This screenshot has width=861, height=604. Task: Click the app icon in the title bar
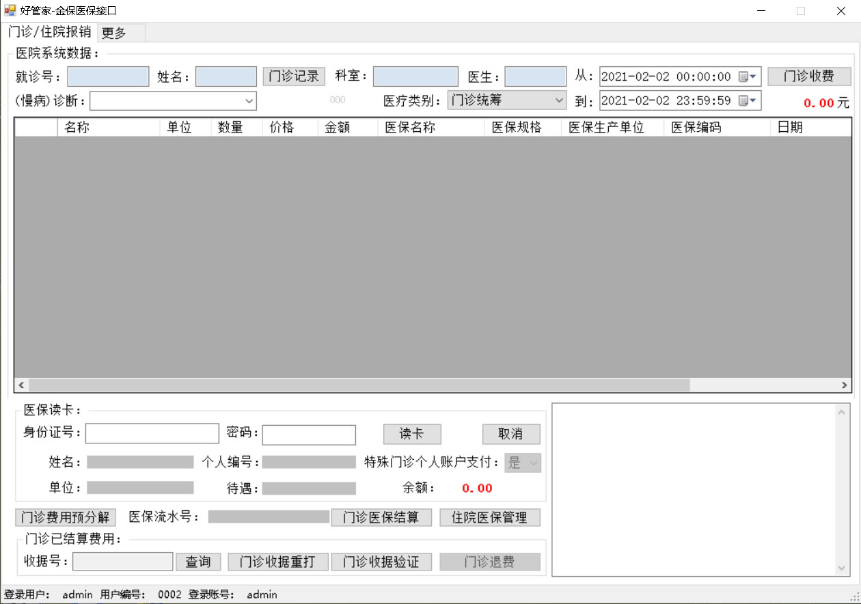pos(10,10)
